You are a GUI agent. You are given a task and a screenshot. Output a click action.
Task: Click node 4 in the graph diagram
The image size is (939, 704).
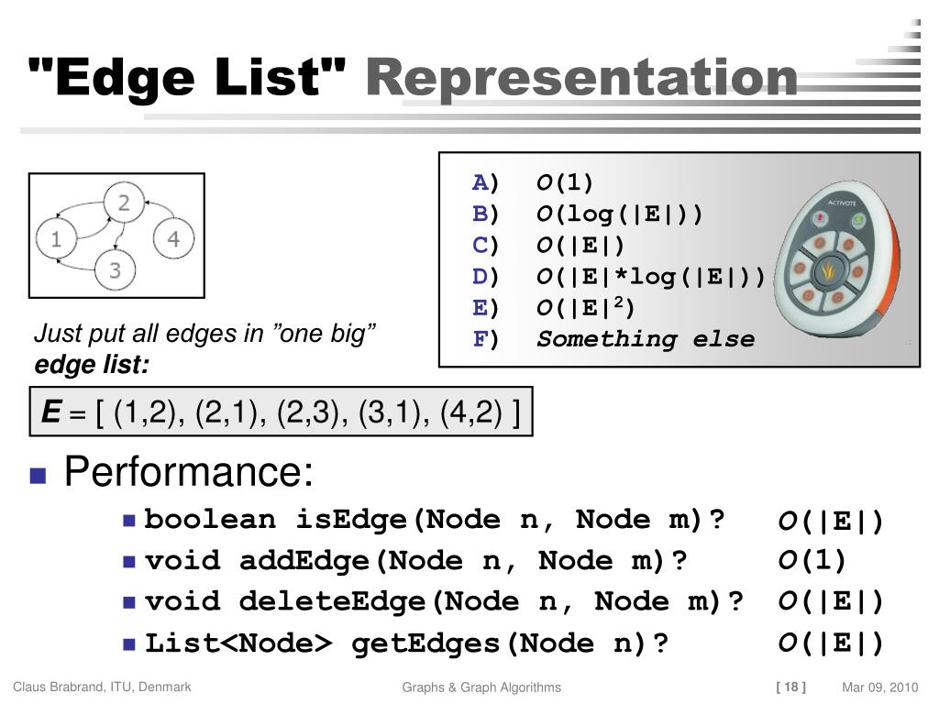click(173, 239)
